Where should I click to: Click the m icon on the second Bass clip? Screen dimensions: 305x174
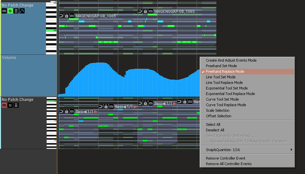[111, 106]
